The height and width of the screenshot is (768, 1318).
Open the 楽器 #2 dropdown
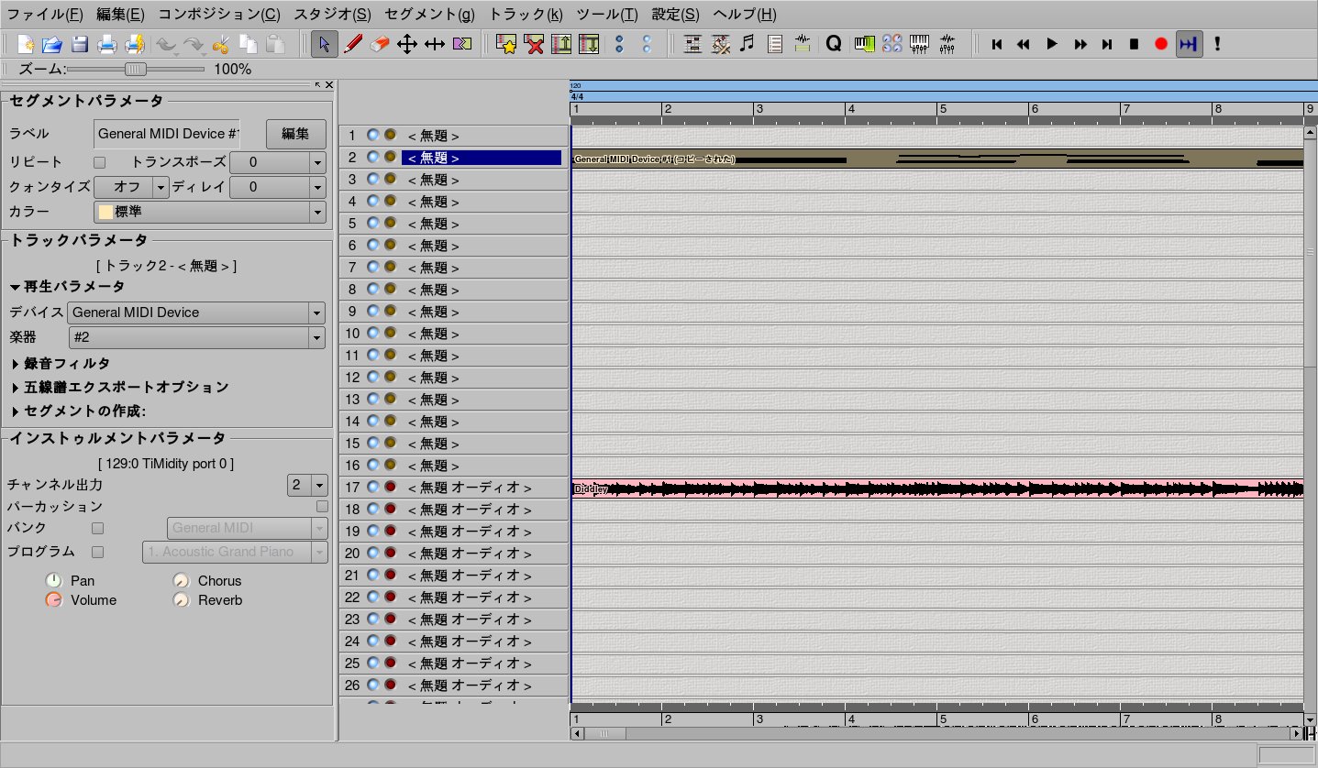point(196,337)
